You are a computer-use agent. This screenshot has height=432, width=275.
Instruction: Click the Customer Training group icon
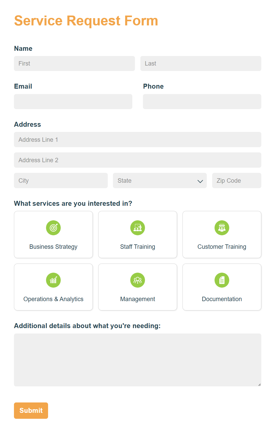222,228
